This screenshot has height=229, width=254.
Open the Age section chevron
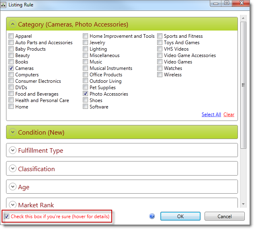(12, 187)
